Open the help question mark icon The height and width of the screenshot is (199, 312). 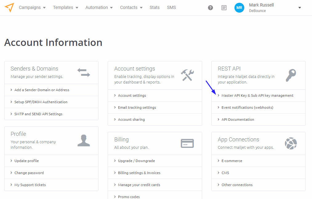[210, 8]
